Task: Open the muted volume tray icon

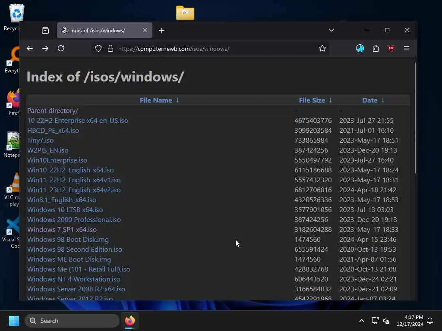Action: 386,321
